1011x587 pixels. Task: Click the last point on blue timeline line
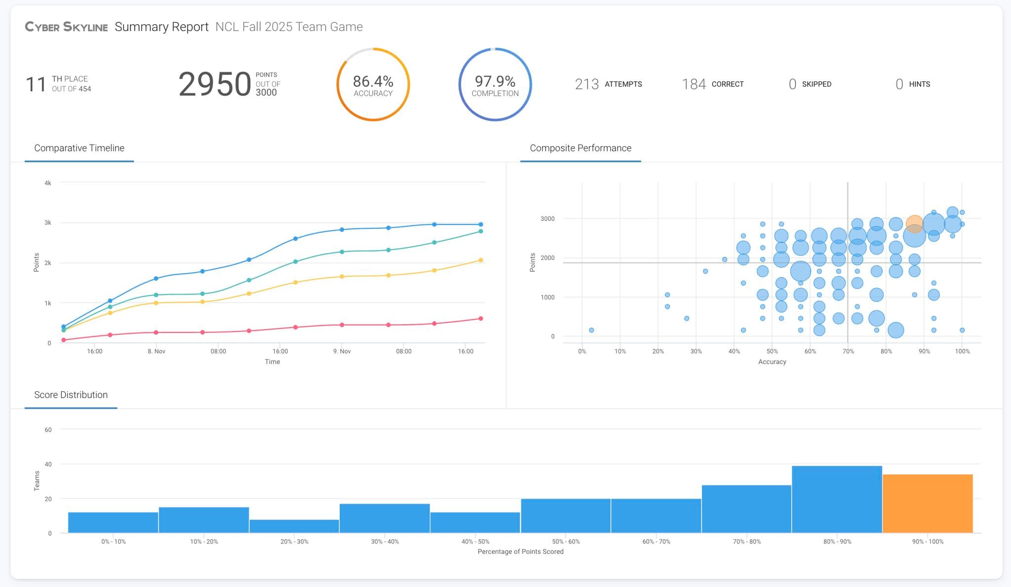(x=481, y=224)
